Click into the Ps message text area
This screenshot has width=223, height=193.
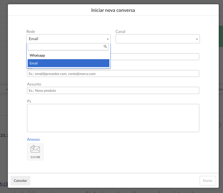pos(113,118)
